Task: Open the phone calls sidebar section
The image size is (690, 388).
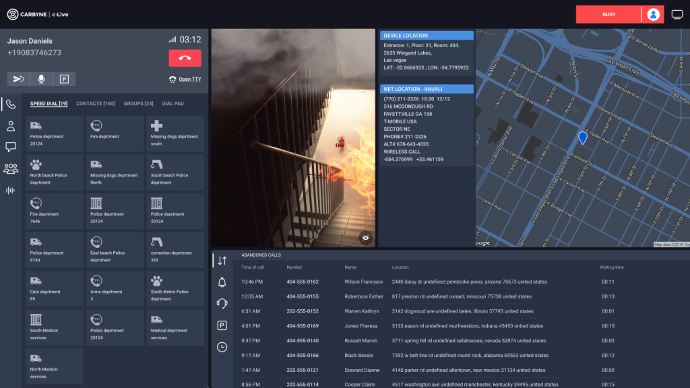Action: [11, 104]
